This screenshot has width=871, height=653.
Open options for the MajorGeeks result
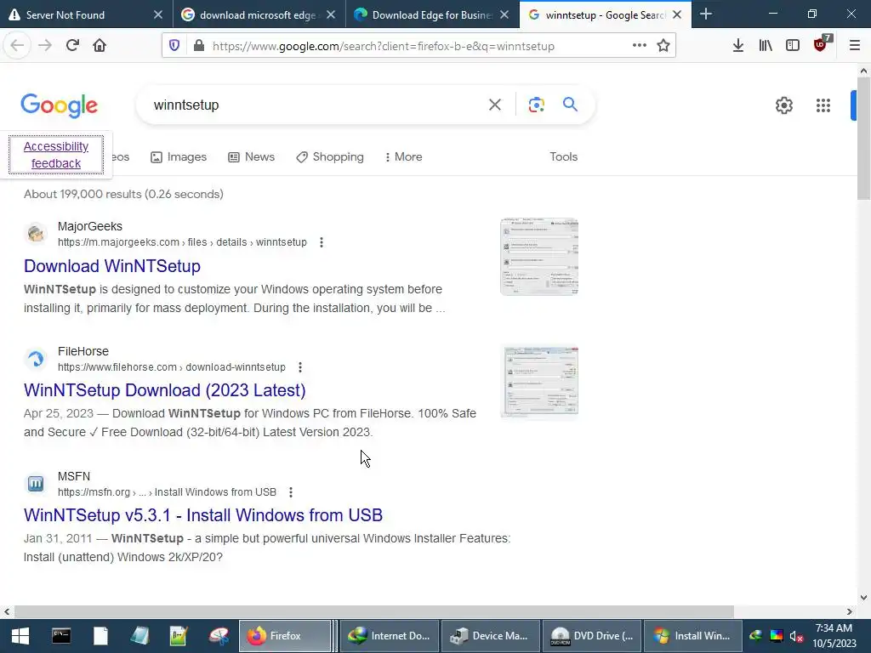(x=321, y=242)
